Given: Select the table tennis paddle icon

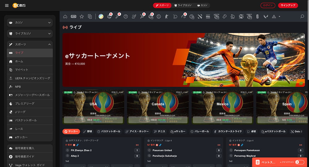Looking at the screenshot, I should 175,17.
